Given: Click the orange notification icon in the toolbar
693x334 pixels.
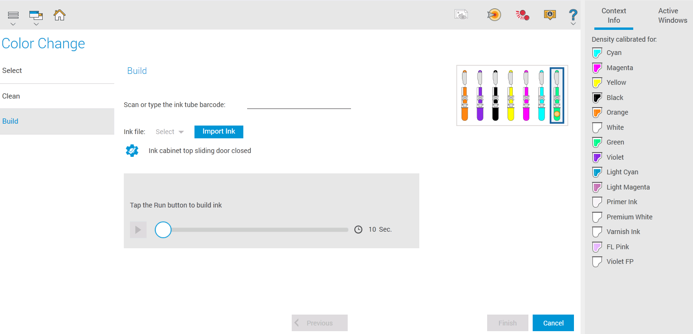Looking at the screenshot, I should (x=493, y=15).
